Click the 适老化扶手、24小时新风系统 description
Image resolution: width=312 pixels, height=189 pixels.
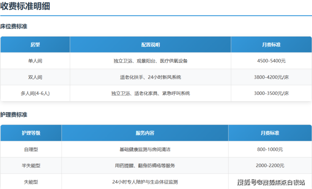pos(150,77)
